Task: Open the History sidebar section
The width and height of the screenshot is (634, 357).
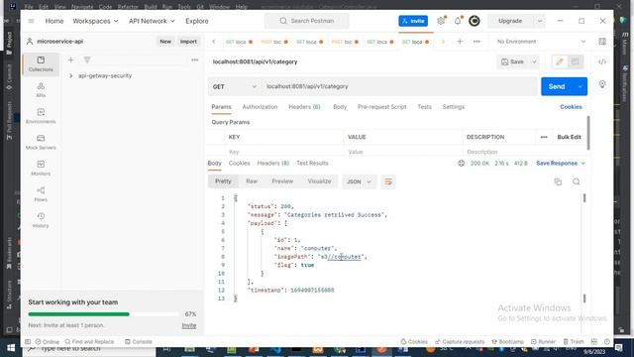Action: (x=41, y=220)
